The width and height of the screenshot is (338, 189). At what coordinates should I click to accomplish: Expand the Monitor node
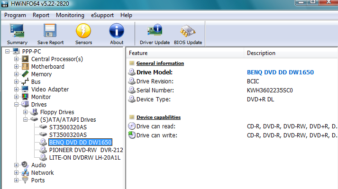16,97
